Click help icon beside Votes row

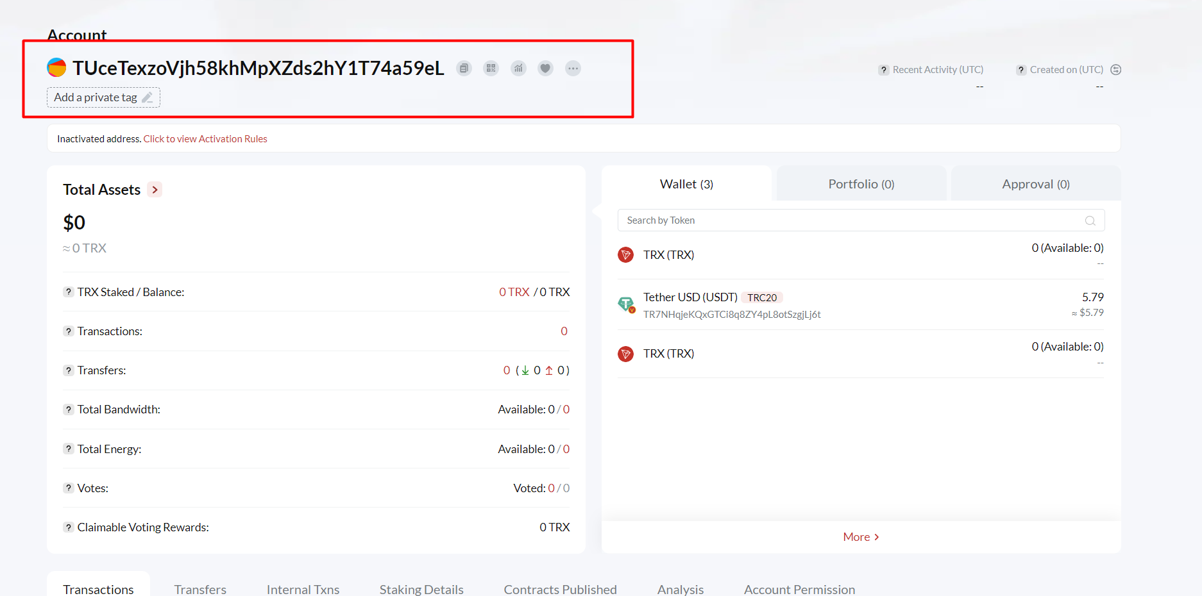69,488
